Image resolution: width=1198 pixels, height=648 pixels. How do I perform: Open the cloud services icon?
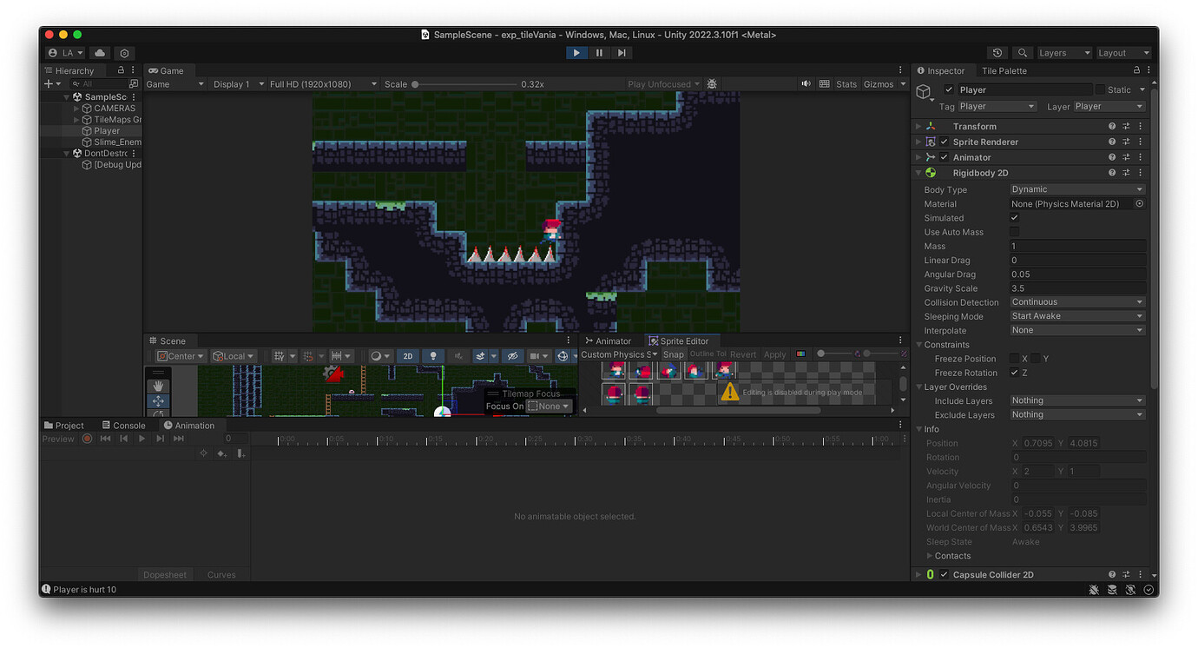coord(99,53)
